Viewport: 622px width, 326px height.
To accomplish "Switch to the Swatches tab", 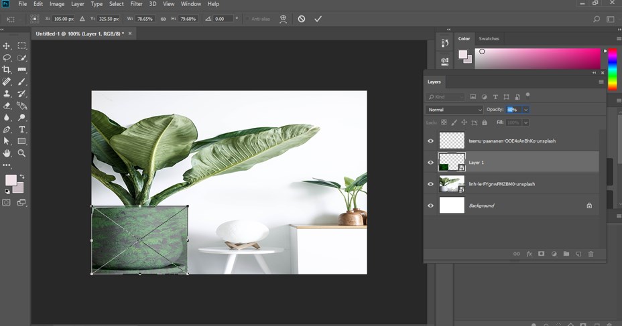I will coord(489,39).
